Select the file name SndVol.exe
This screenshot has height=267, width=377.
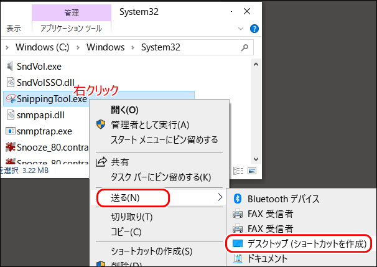tap(39, 67)
